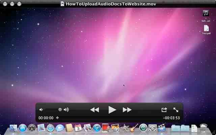This screenshot has width=216, height=135.
Task: Click the movie file icon in the title bar
Action: point(62,4)
